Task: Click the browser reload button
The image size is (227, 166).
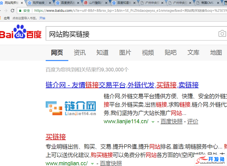Action: 13,10
